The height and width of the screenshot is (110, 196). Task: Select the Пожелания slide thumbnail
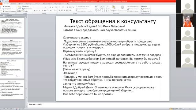click(12, 90)
